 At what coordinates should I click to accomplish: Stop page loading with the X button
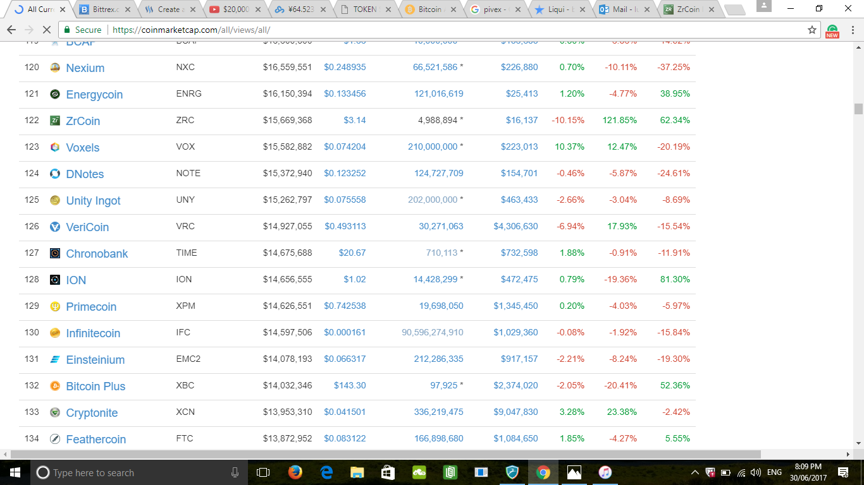coord(48,30)
